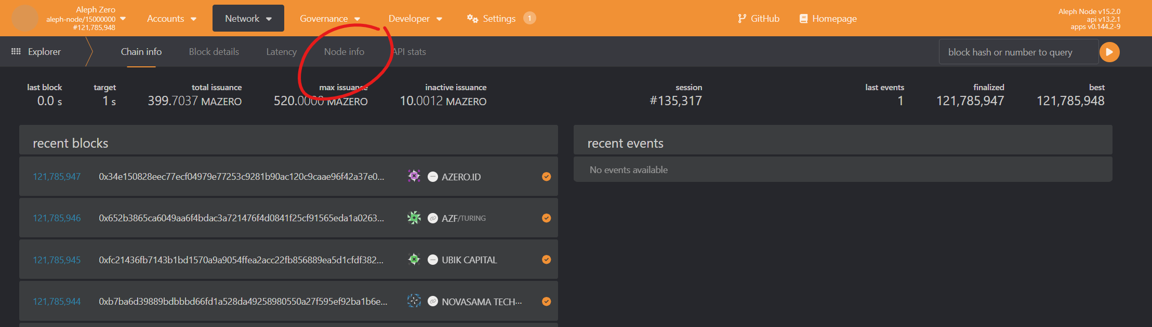This screenshot has height=327, width=1152.
Task: Expand the Accounts dropdown menu
Action: (x=171, y=19)
